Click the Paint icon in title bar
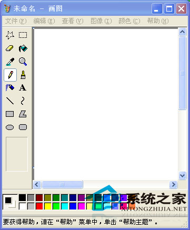The height and width of the screenshot is (230, 190). click(x=7, y=8)
